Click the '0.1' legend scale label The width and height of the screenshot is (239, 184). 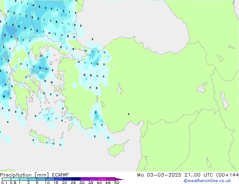pyautogui.click(x=4, y=182)
